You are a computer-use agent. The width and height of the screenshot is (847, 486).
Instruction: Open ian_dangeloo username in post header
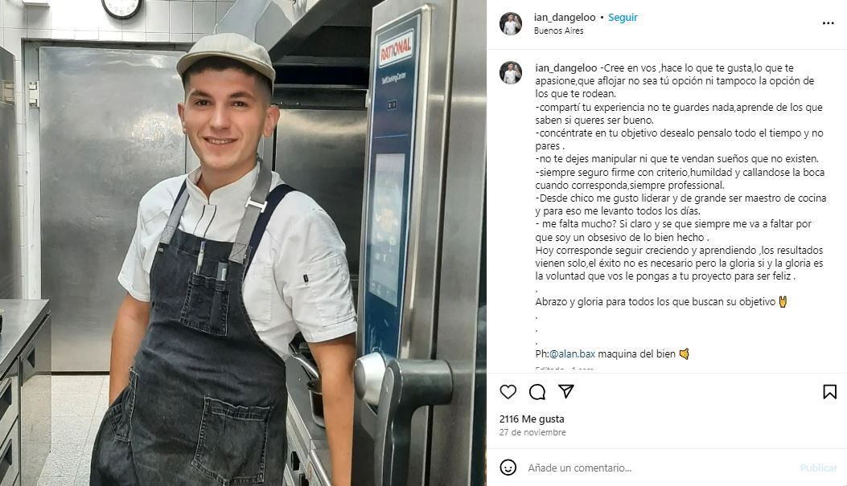click(x=565, y=17)
